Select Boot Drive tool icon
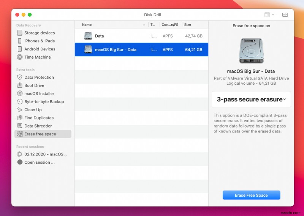Image resolution: width=304 pixels, height=216 pixels. coord(20,85)
